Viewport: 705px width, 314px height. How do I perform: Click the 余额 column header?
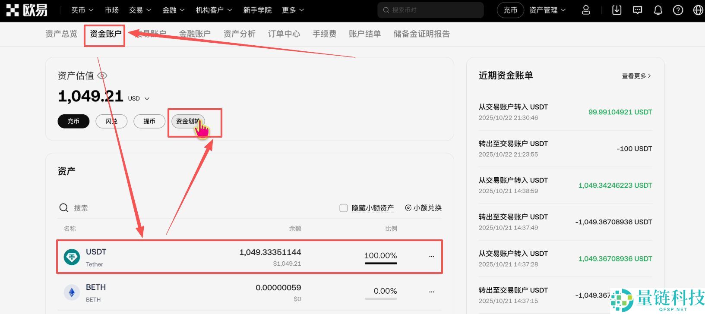click(x=295, y=229)
